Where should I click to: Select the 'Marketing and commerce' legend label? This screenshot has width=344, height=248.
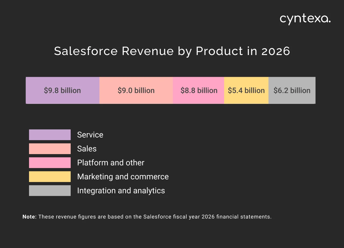tap(123, 177)
